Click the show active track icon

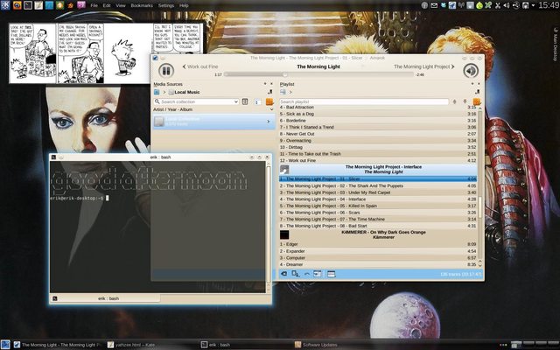[x=317, y=274]
